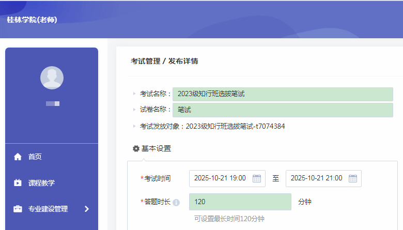
Task: Open 首页 from the sidebar menu
Action: 35,157
